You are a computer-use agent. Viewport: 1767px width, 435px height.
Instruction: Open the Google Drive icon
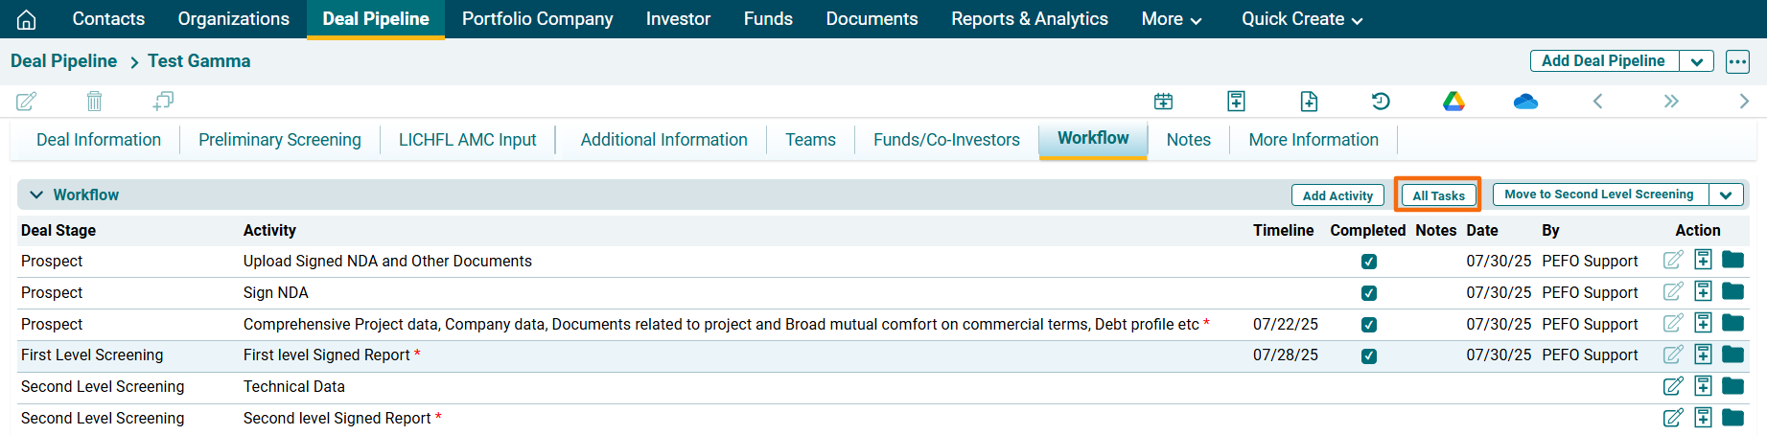(1453, 101)
